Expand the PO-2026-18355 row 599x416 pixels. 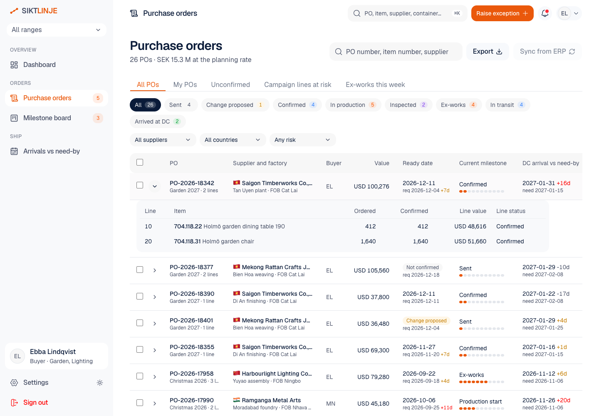(155, 350)
